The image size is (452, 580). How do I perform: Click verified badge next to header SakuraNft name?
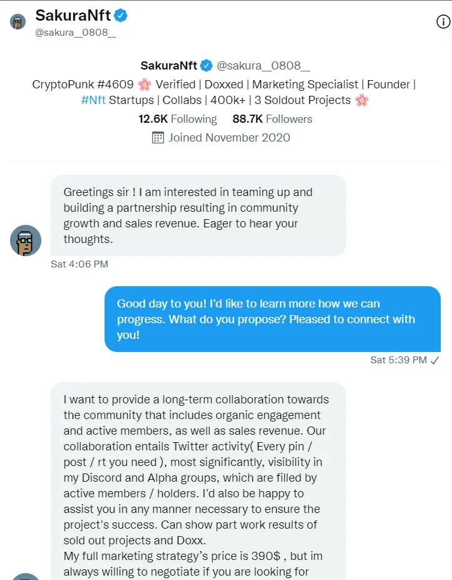pyautogui.click(x=120, y=16)
